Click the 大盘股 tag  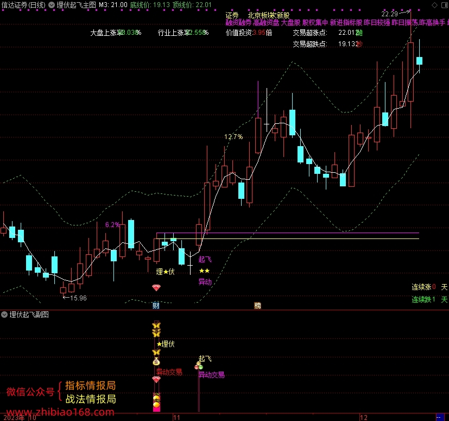pyautogui.click(x=290, y=23)
